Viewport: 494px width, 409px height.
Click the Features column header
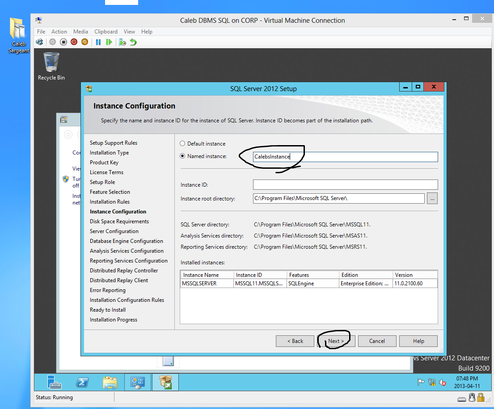click(313, 275)
